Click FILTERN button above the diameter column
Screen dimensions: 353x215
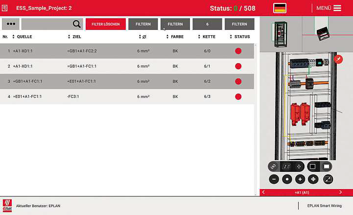point(143,24)
